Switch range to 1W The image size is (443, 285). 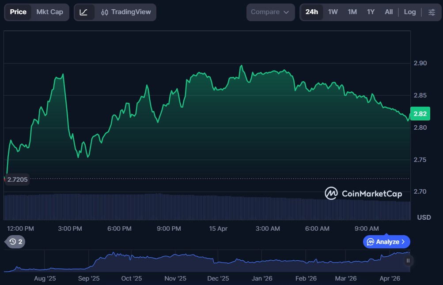(x=333, y=12)
